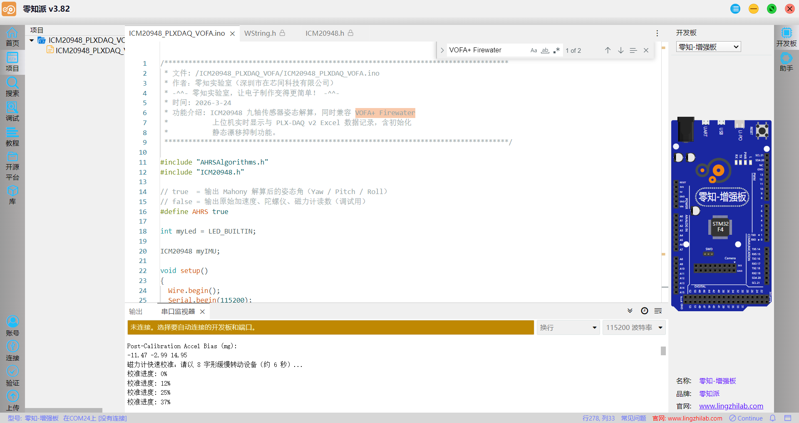Open the 换行 line ending dropdown
Image resolution: width=799 pixels, height=423 pixels.
click(568, 327)
